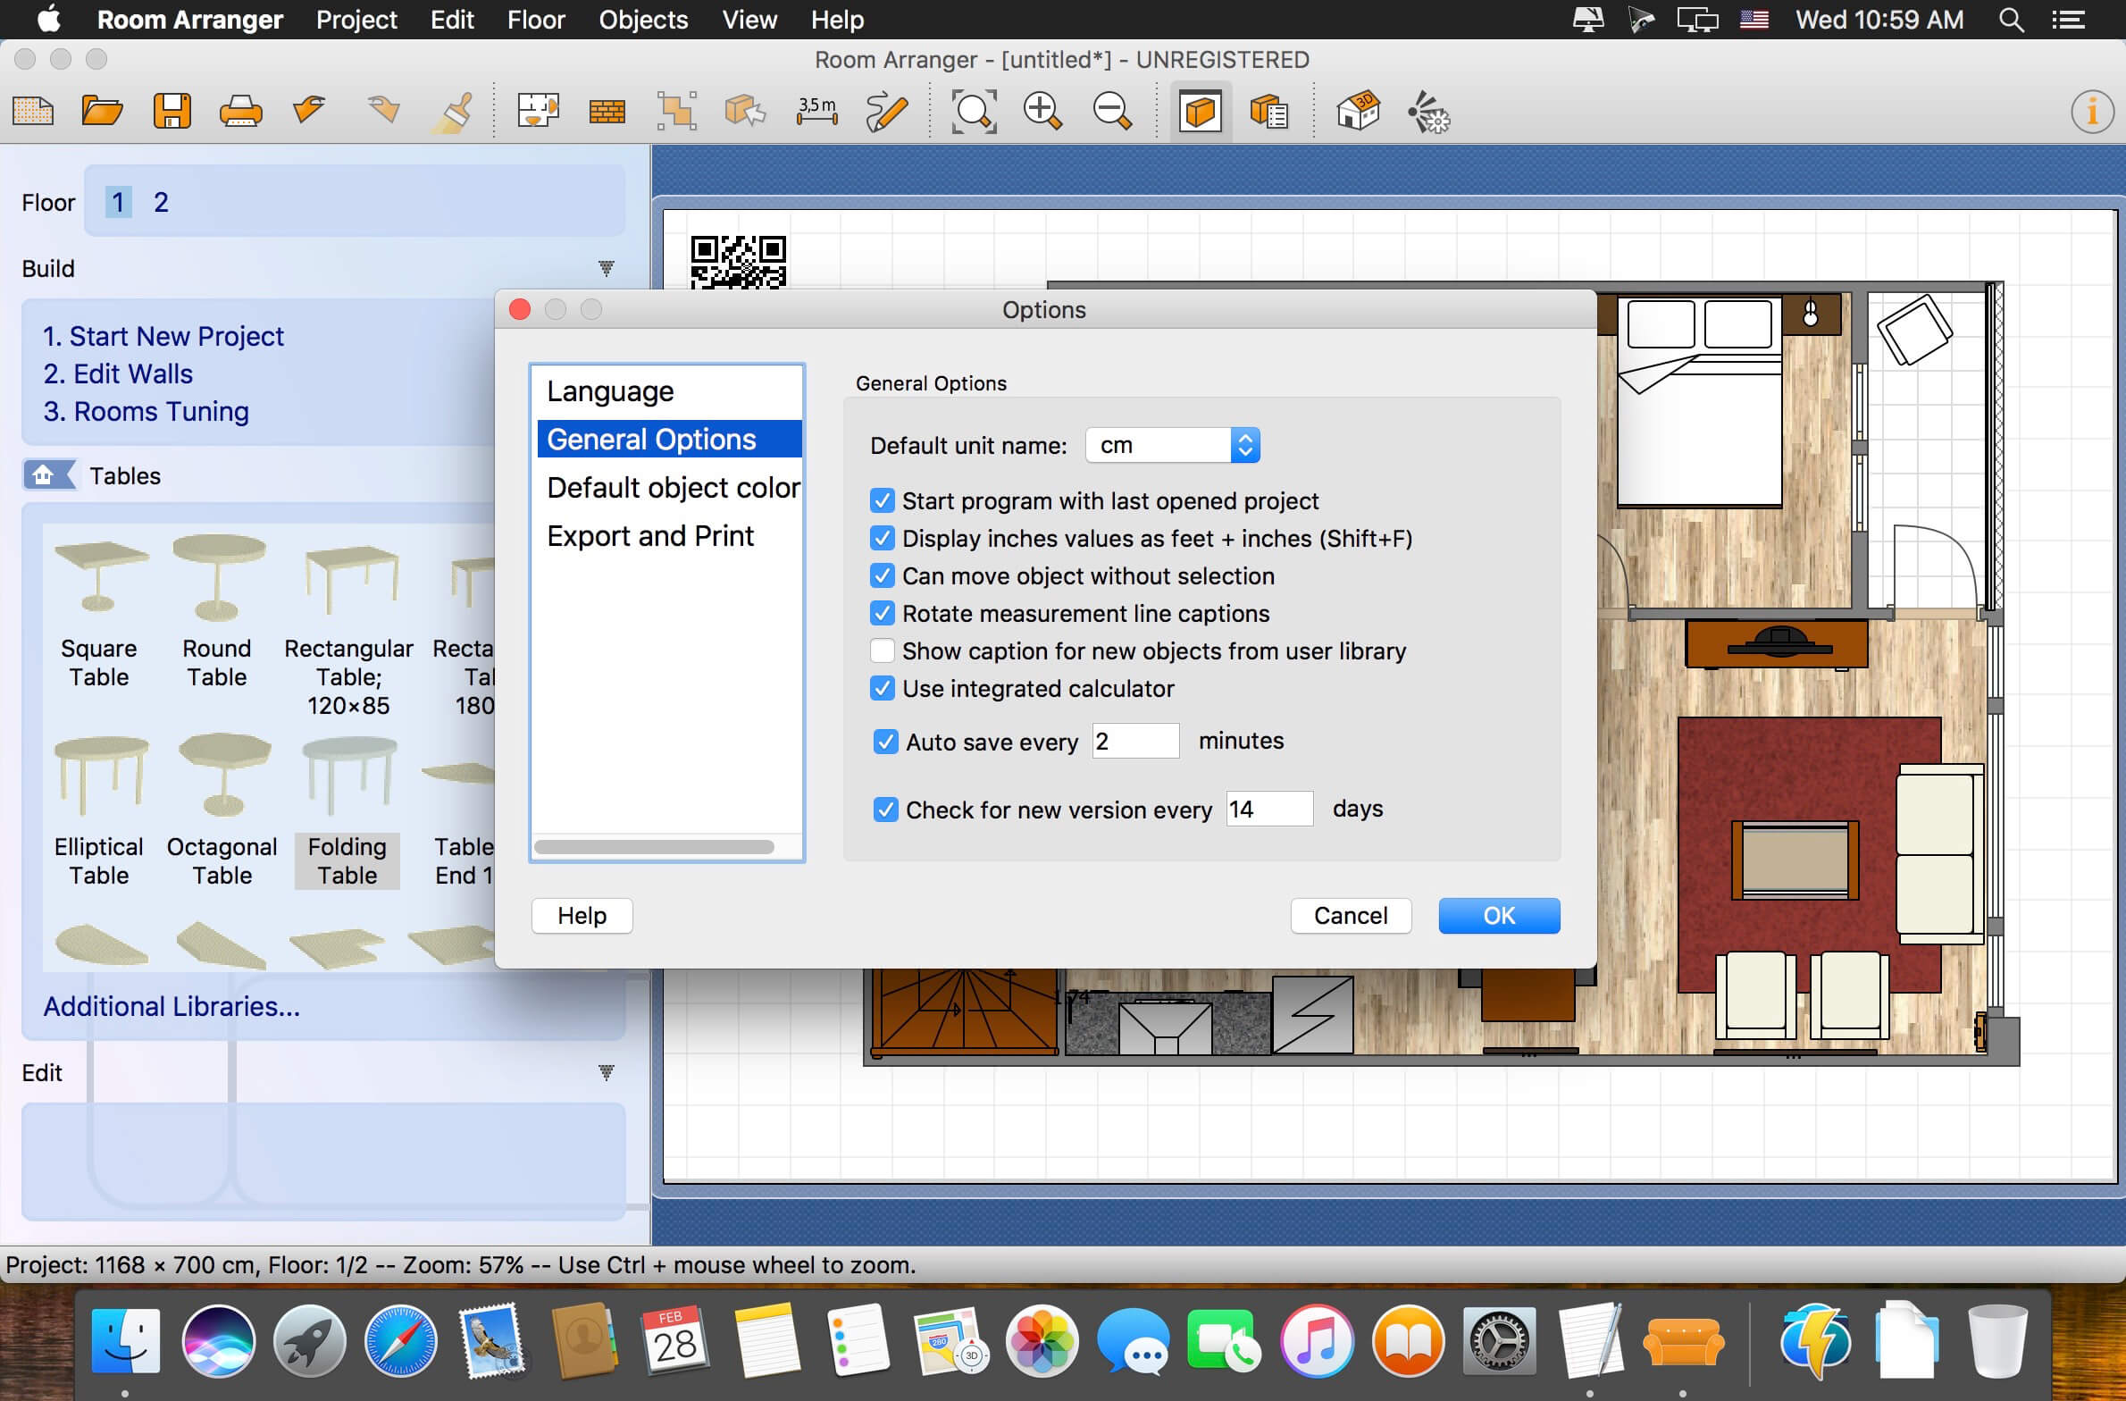Click the Auto save minutes field
2126x1401 pixels.
[x=1134, y=742]
